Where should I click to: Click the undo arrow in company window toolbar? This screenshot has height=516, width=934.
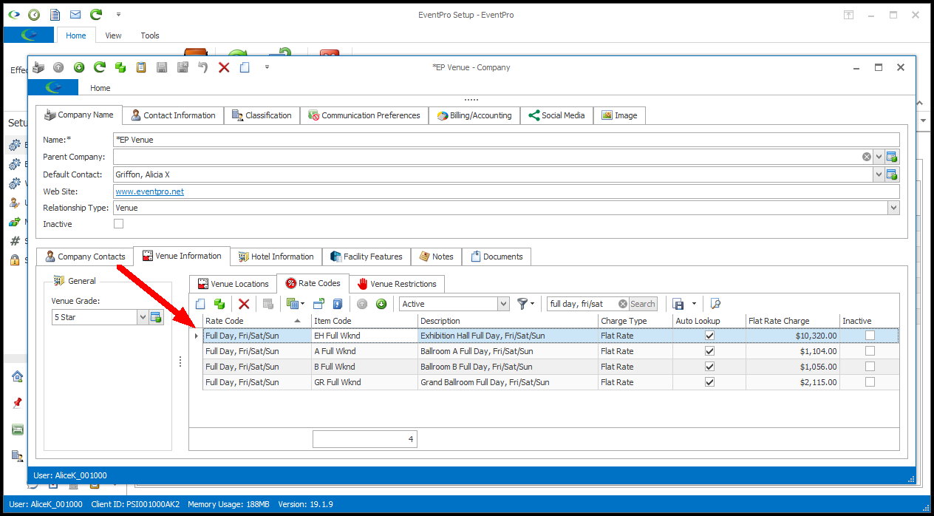click(203, 67)
